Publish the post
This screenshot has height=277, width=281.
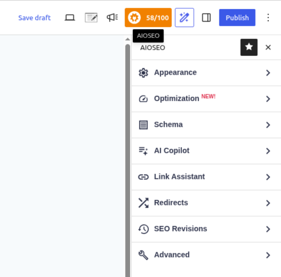coord(237,18)
